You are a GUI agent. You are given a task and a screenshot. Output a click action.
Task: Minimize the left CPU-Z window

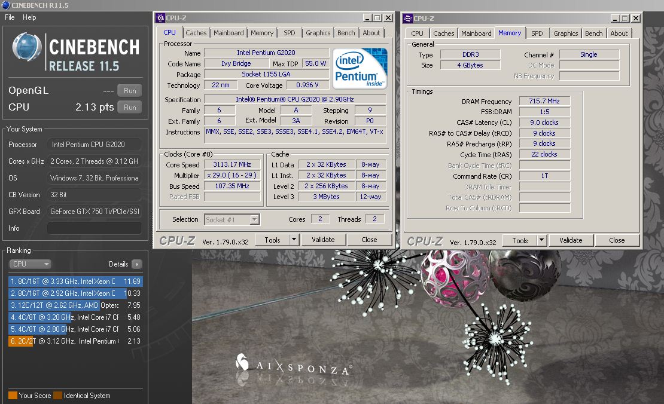(367, 18)
